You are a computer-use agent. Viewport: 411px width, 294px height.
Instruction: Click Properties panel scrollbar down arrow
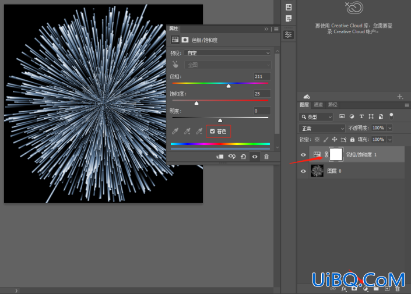click(x=277, y=148)
